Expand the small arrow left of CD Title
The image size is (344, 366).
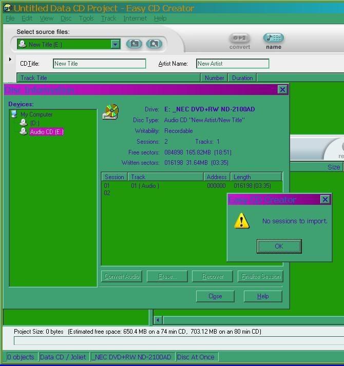point(10,59)
